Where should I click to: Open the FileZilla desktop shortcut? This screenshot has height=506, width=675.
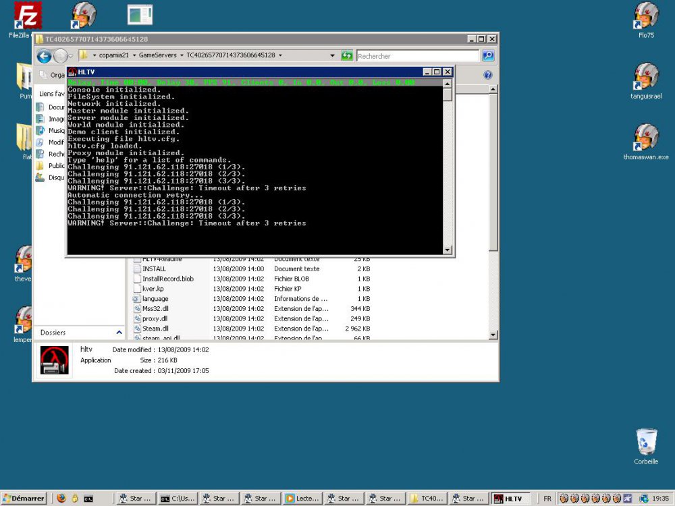click(x=26, y=15)
